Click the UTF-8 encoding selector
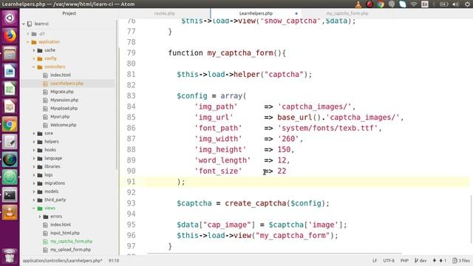473x266 pixels. pyautogui.click(x=389, y=261)
